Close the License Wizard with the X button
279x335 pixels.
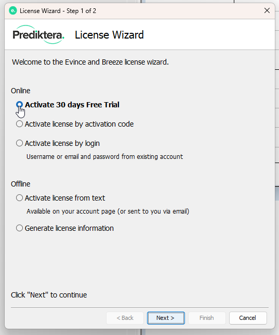[x=267, y=10]
